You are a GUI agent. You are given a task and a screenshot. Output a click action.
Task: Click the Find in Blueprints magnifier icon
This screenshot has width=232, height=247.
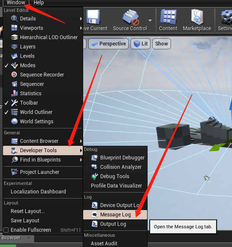pyautogui.click(x=14, y=160)
